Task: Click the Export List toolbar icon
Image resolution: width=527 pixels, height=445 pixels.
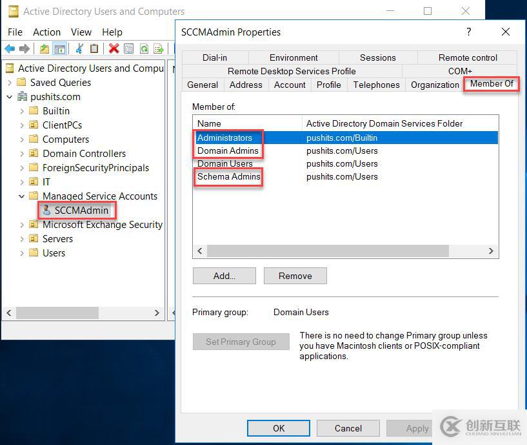Action: pyautogui.click(x=159, y=49)
